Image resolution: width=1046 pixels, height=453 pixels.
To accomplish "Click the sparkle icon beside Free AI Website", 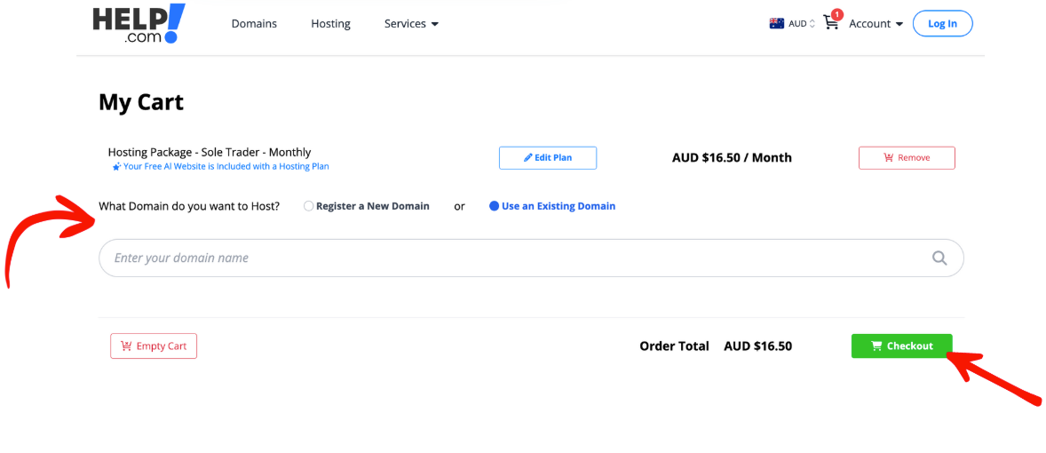I will 116,167.
